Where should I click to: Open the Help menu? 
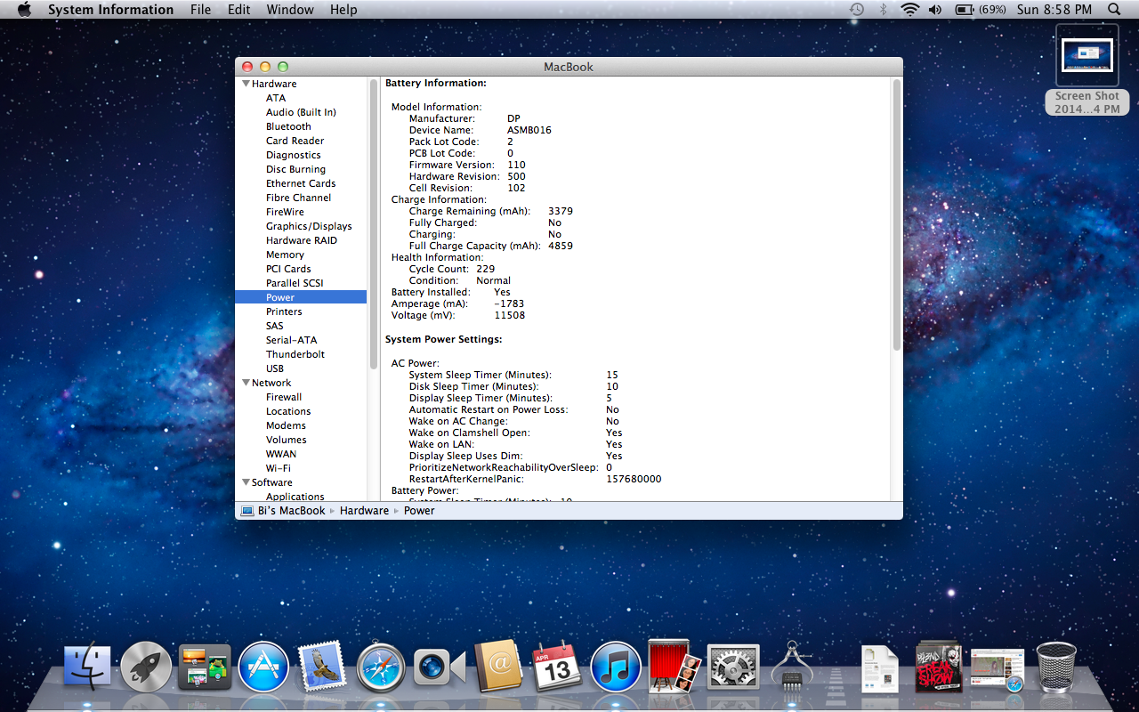click(343, 10)
